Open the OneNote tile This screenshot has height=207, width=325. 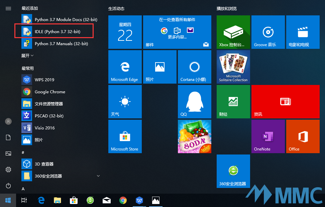(x=268, y=136)
